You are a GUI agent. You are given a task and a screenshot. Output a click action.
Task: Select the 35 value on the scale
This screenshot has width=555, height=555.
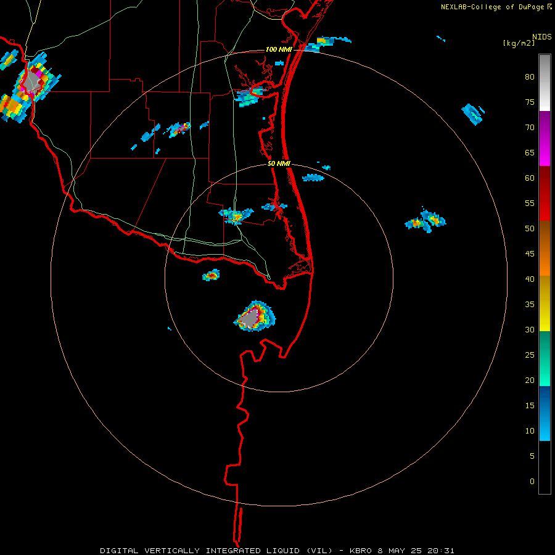tap(530, 305)
